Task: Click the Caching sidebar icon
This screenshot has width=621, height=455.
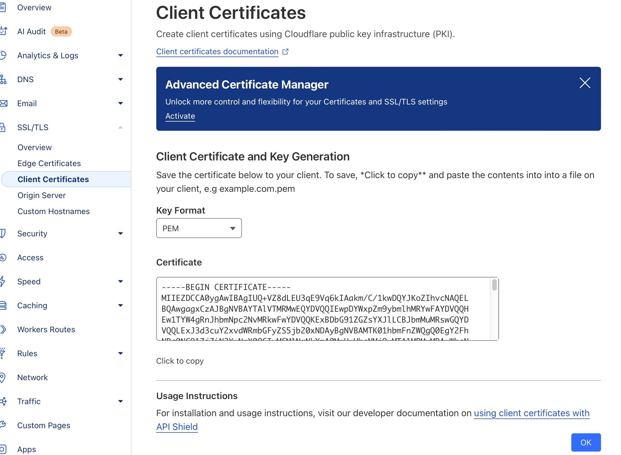Action: click(3, 305)
